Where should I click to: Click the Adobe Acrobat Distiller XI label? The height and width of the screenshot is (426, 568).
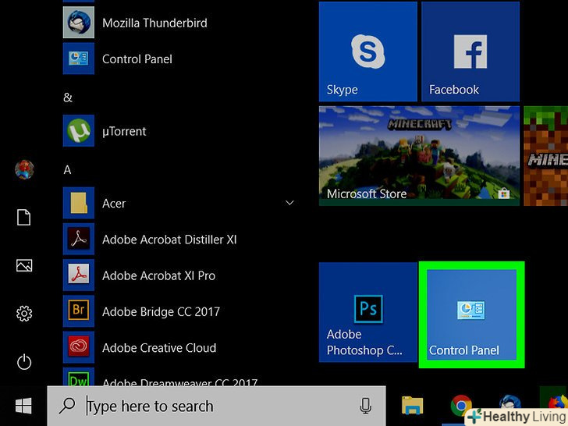click(x=169, y=240)
